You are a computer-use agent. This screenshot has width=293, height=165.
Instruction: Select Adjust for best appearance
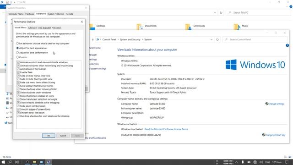pyautogui.click(x=32, y=48)
